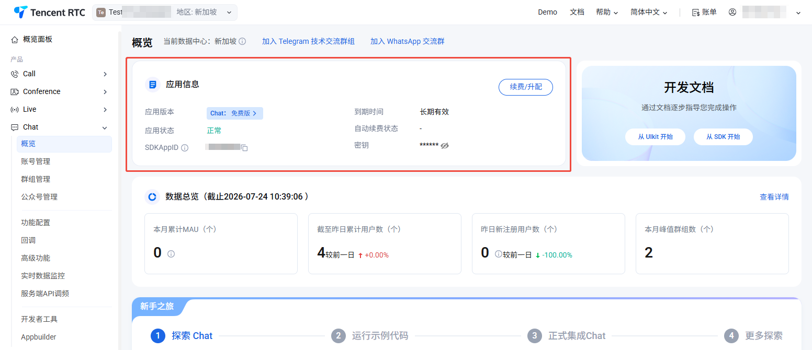This screenshot has height=350, width=812.
Task: Click the user account avatar icon
Action: pyautogui.click(x=732, y=12)
